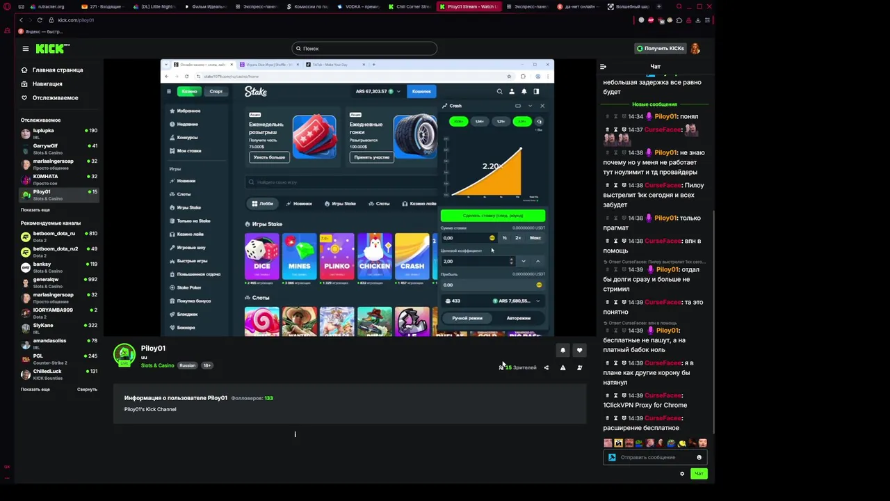Open SlyKane recommended channel

pyautogui.click(x=59, y=328)
